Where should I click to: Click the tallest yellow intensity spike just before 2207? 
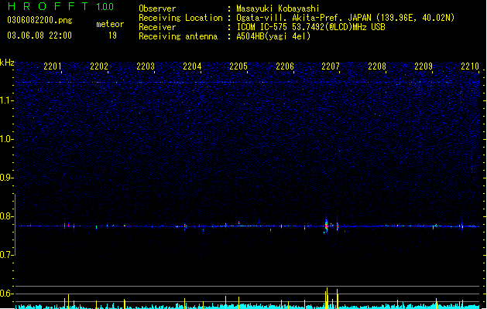click(x=327, y=298)
